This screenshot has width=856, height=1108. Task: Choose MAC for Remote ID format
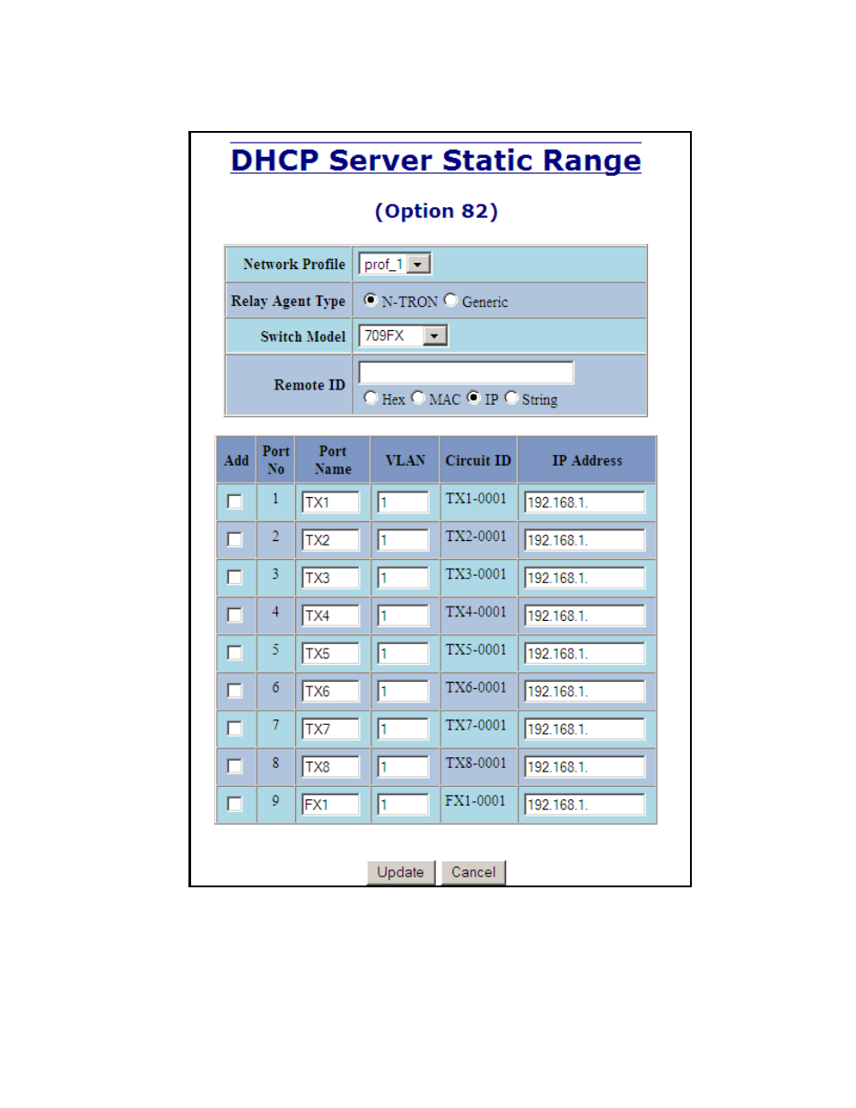(418, 397)
